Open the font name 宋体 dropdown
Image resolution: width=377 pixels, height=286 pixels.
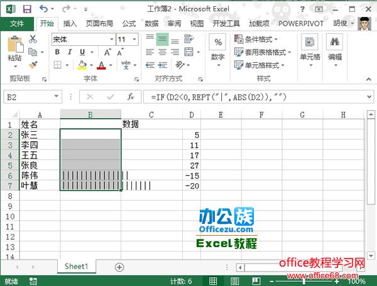click(112, 39)
